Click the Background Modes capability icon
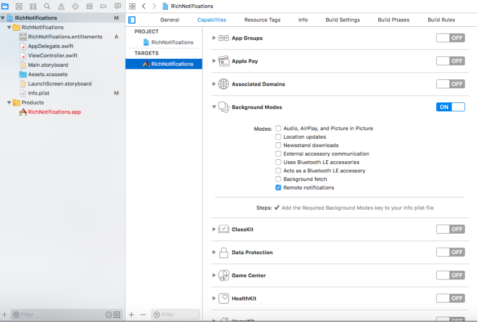484x322 pixels. [224, 107]
